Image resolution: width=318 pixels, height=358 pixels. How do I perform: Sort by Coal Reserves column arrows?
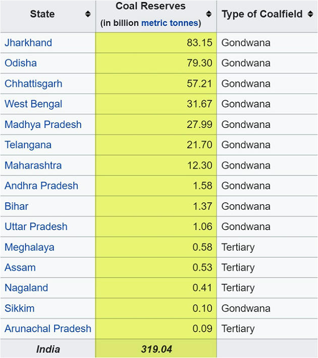209,14
